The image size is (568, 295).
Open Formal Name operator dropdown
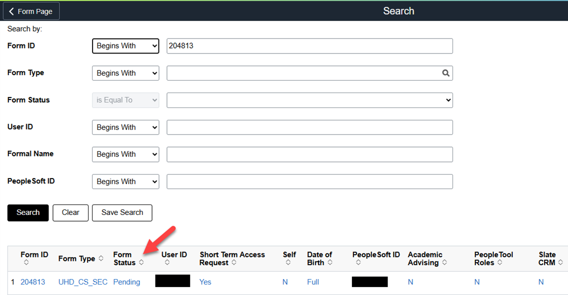click(125, 154)
